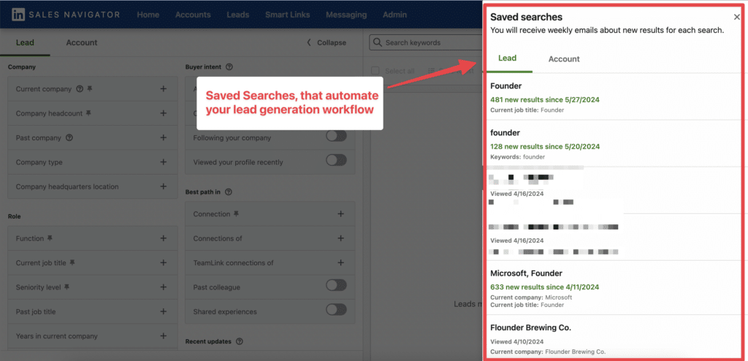Click 'Keywords: founder' text
Image resolution: width=748 pixels, height=361 pixels.
518,156
